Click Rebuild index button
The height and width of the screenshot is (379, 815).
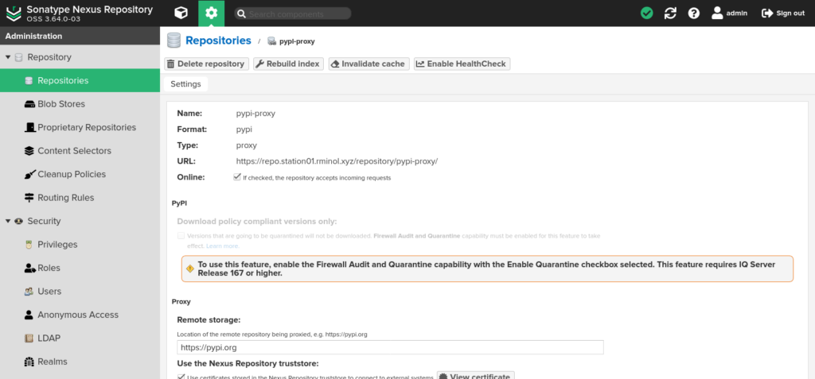pyautogui.click(x=288, y=64)
